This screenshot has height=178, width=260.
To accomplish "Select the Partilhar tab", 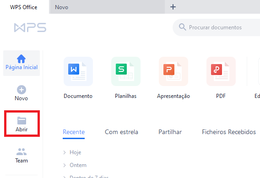I will pyautogui.click(x=170, y=132).
